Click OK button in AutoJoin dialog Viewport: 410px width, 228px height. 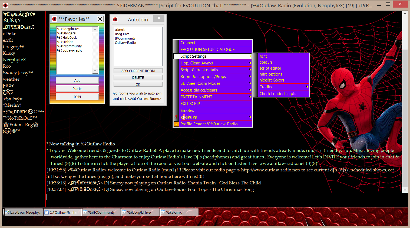pyautogui.click(x=138, y=84)
